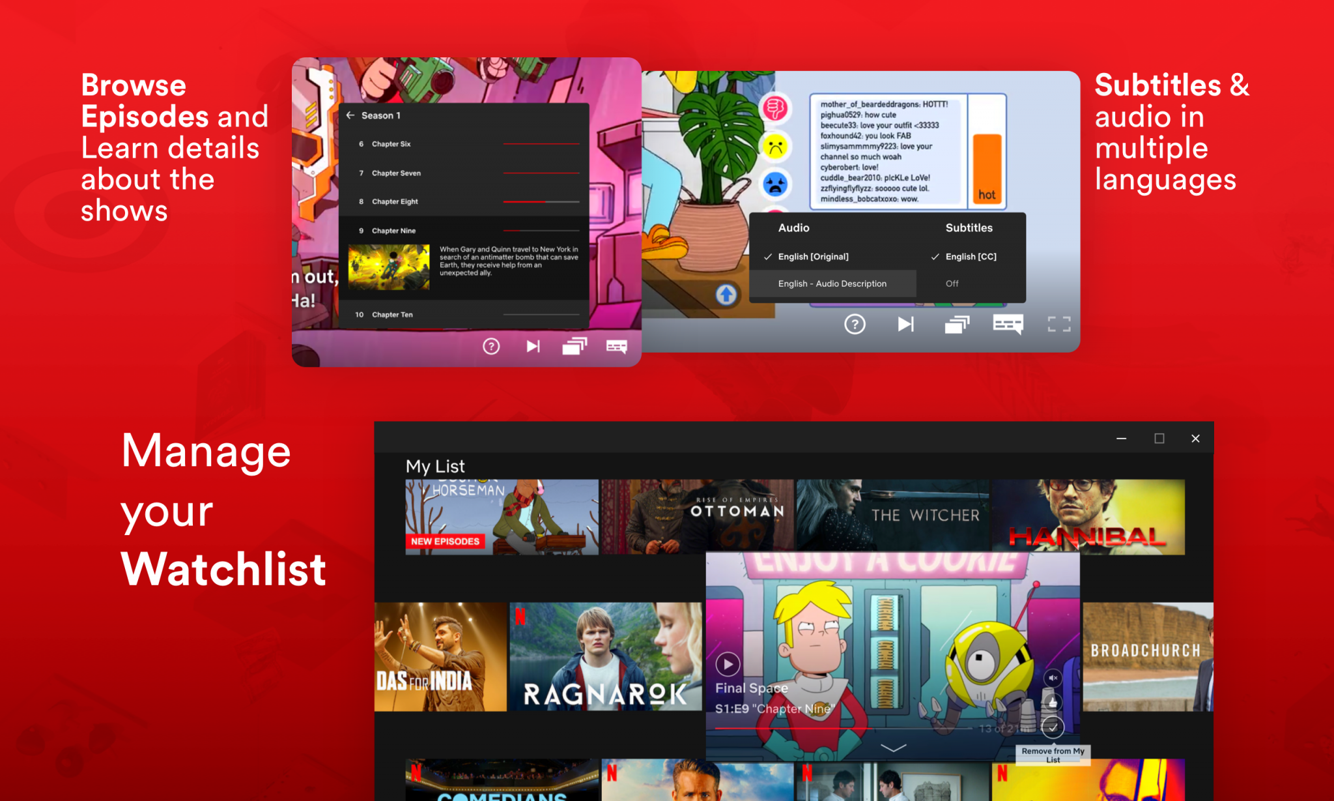Maximize the Netflix window
The height and width of the screenshot is (801, 1334).
click(x=1159, y=439)
